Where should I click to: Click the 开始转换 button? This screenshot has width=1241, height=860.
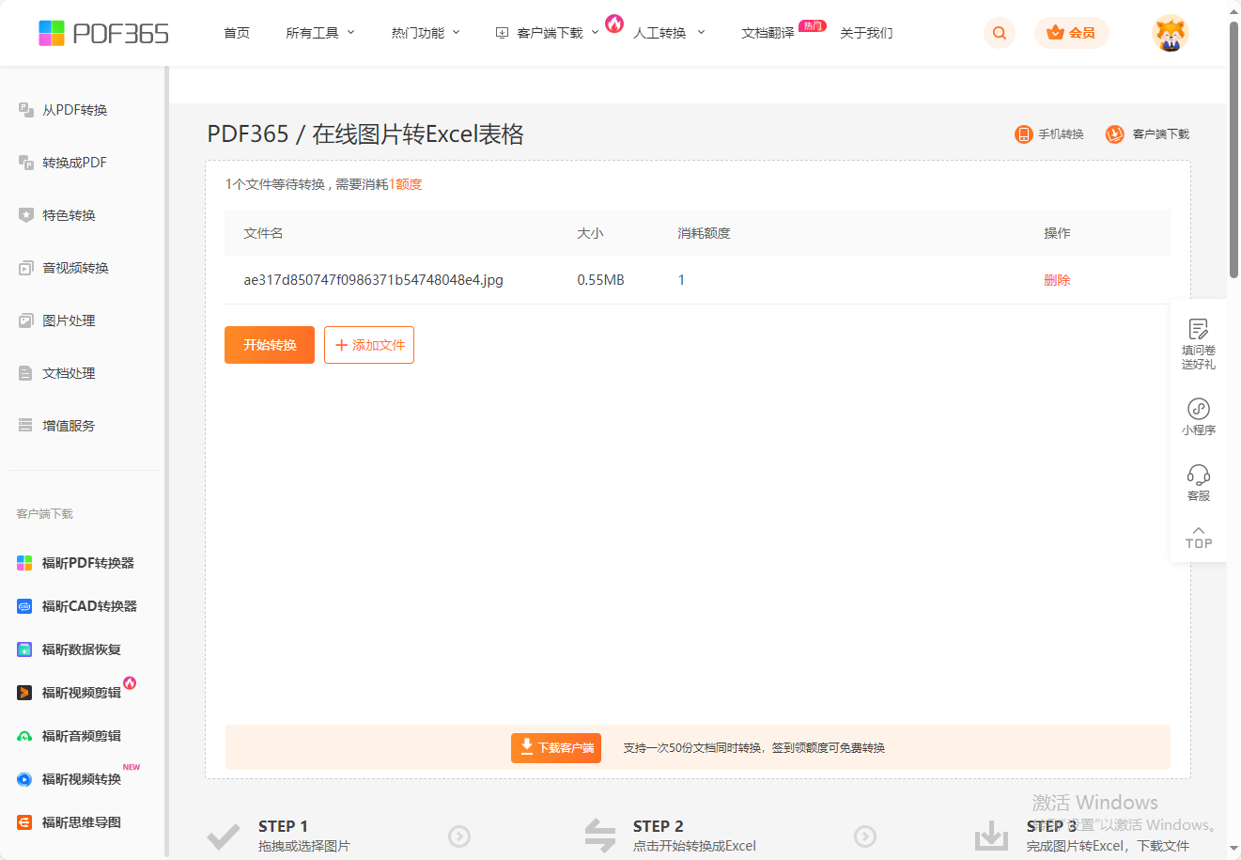270,345
